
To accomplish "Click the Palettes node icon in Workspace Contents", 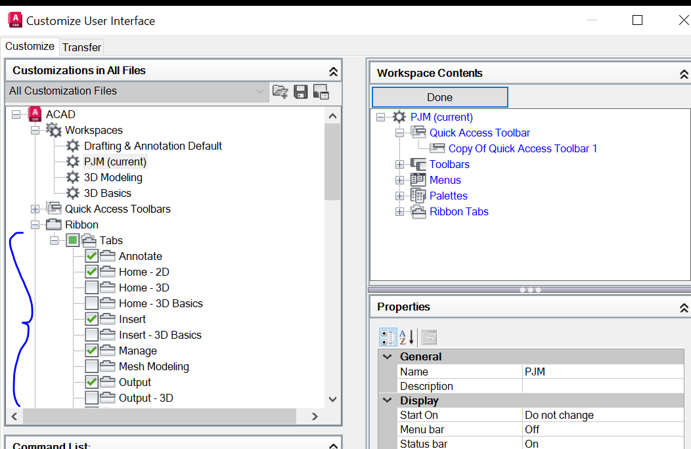I will (x=418, y=196).
